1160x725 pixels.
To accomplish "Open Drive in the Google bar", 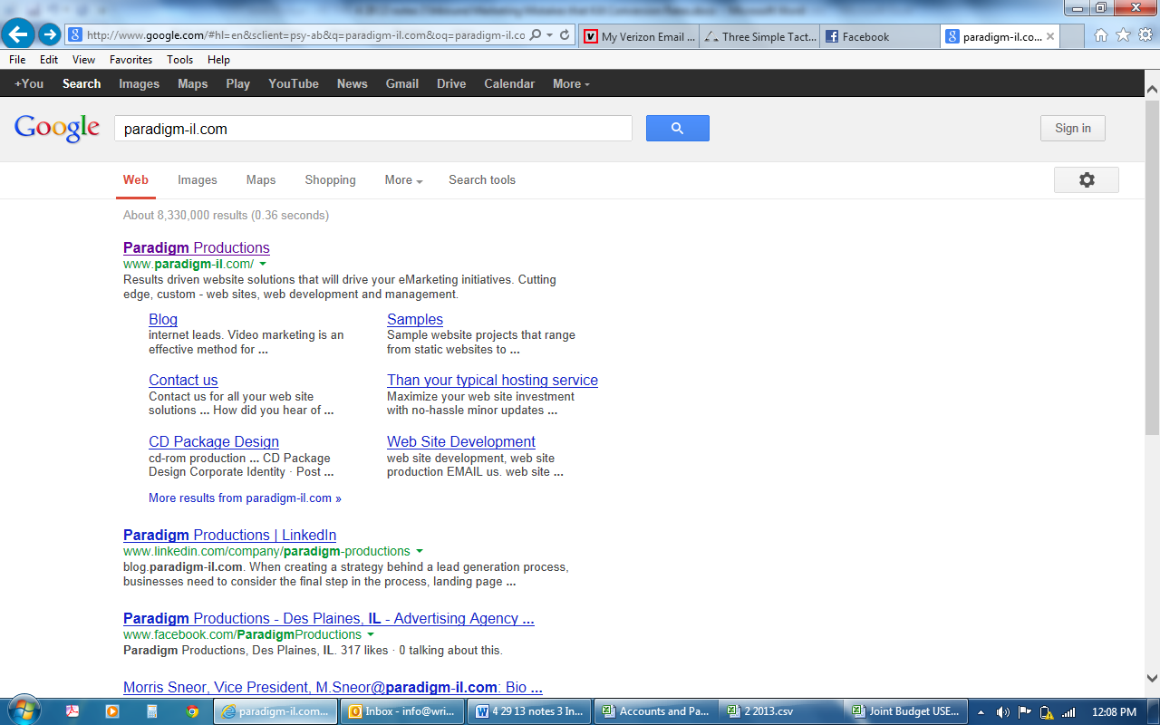I will (451, 83).
